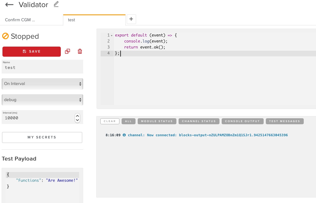The image size is (316, 203).
Task: Toggle the Console Output log filter
Action: point(242,121)
